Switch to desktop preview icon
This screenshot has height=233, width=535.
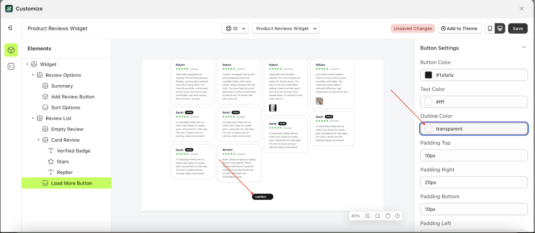pyautogui.click(x=500, y=28)
